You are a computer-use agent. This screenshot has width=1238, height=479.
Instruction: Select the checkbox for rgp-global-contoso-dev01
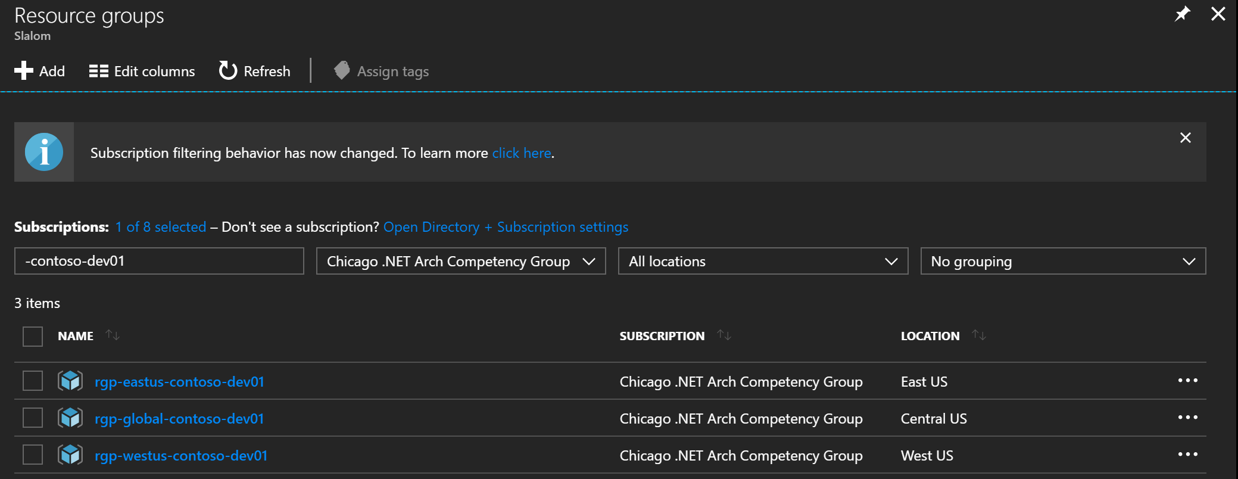(x=33, y=418)
